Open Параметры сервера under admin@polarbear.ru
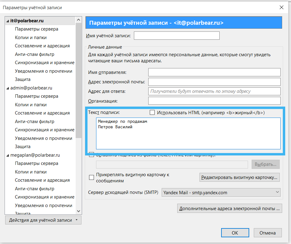The image size is (291, 244). coord(37,96)
